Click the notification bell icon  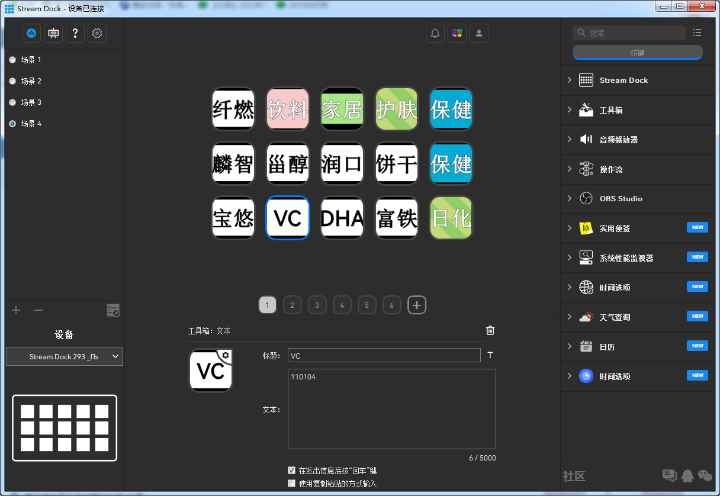click(x=435, y=33)
